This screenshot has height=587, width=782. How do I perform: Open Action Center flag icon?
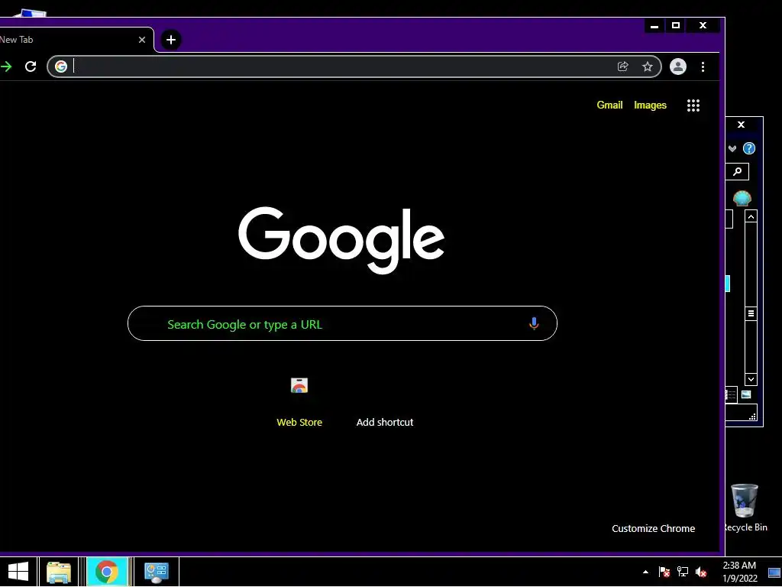[664, 572]
